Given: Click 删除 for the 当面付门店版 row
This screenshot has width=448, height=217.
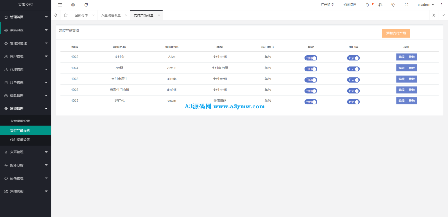Looking at the screenshot, I should 412,90.
